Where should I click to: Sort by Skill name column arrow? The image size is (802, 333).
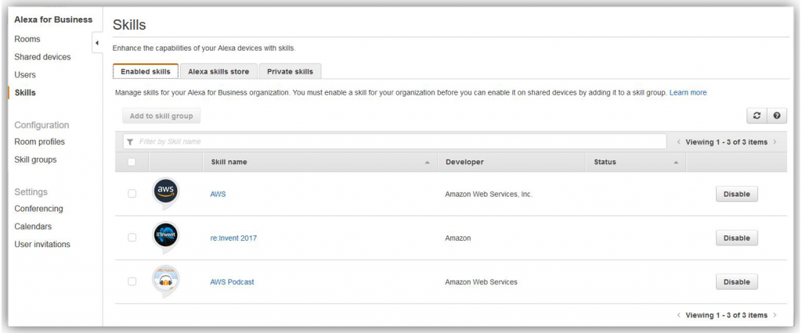pos(427,163)
